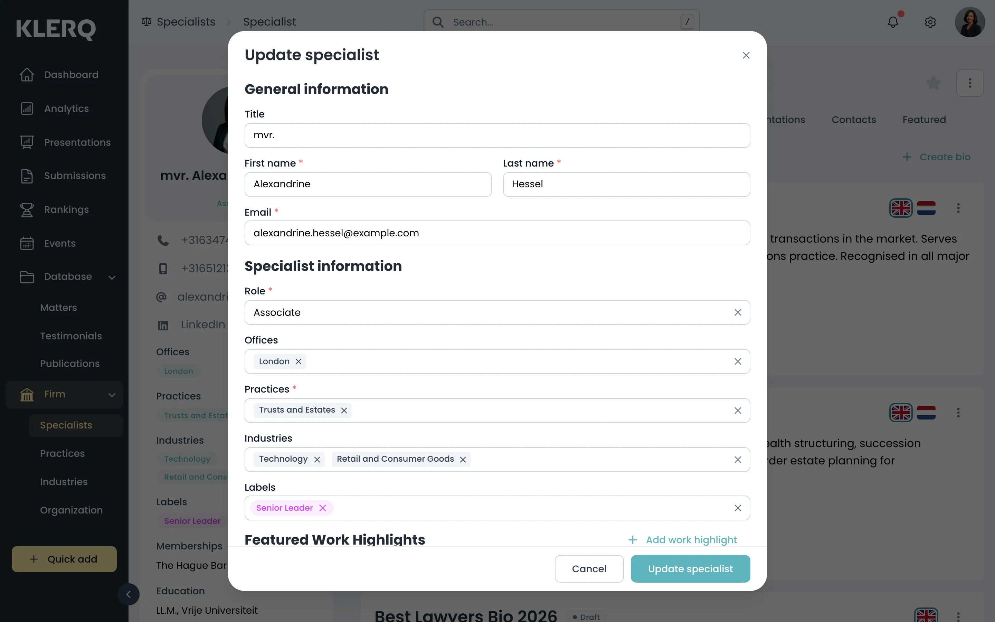Open the specialist more options menu

tap(969, 83)
